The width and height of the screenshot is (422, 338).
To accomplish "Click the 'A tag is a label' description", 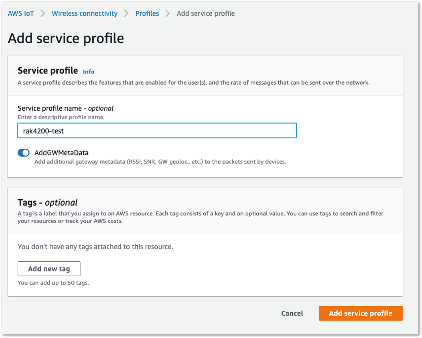I will tap(201, 217).
